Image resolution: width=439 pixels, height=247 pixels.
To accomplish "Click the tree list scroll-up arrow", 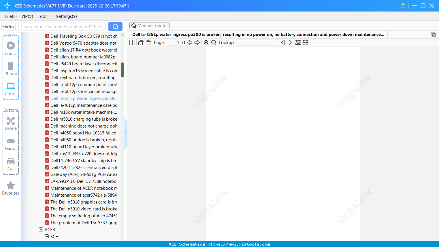I will 122,35.
